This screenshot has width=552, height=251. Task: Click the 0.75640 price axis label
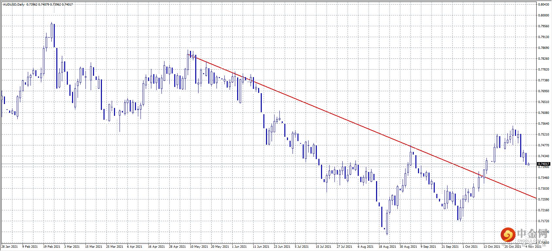coord(544,124)
